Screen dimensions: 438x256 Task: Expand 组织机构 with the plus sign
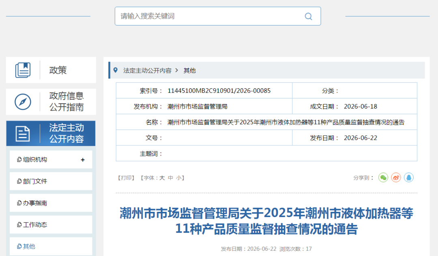pos(83,160)
